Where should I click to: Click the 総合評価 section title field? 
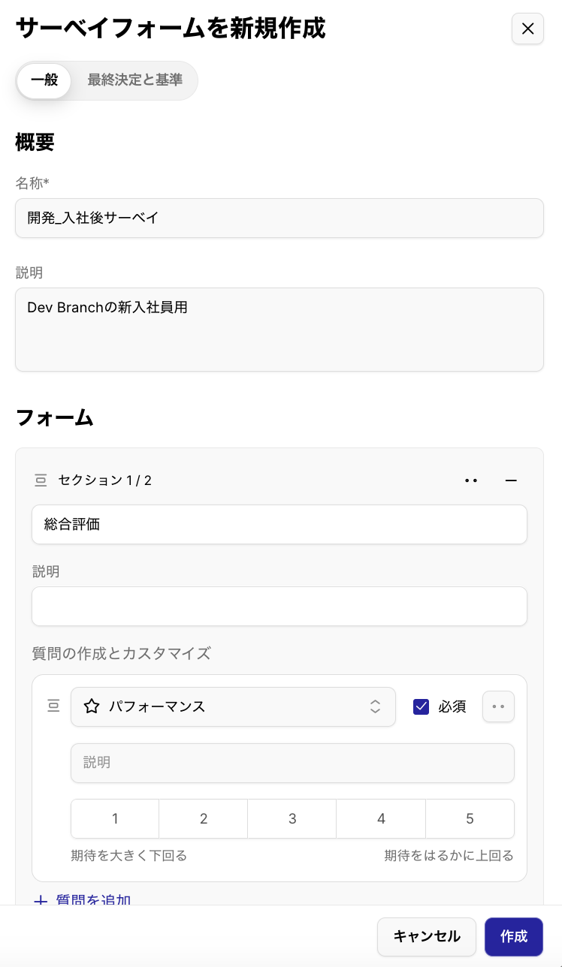point(279,524)
